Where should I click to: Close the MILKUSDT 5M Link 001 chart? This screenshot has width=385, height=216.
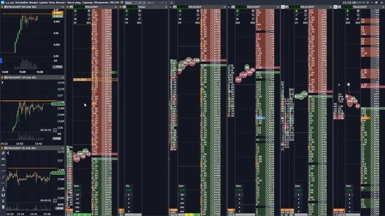click(x=63, y=7)
